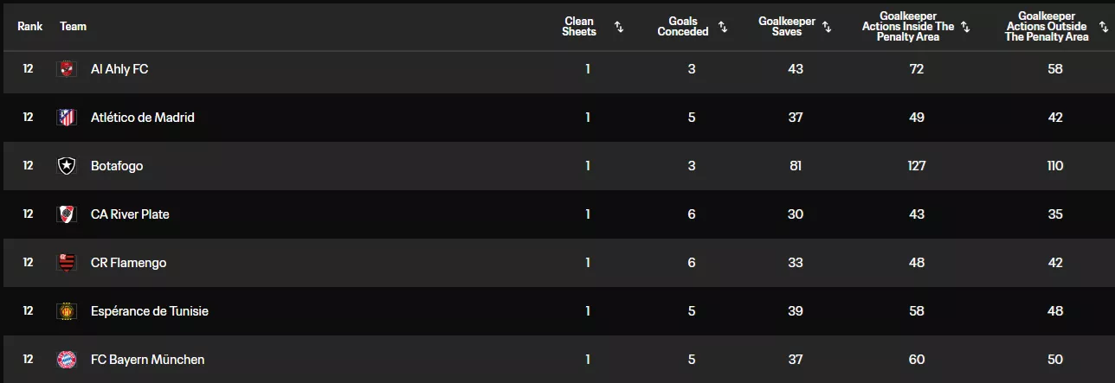Sort by Goalkeeper Saves arrows

tap(827, 27)
